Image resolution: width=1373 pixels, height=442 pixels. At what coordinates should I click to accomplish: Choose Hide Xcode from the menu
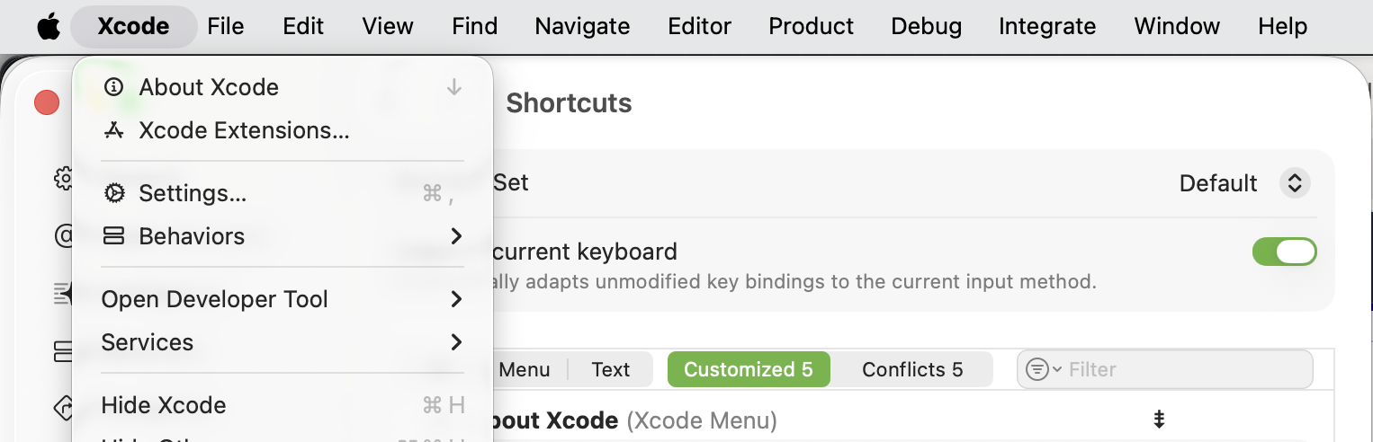click(x=164, y=405)
